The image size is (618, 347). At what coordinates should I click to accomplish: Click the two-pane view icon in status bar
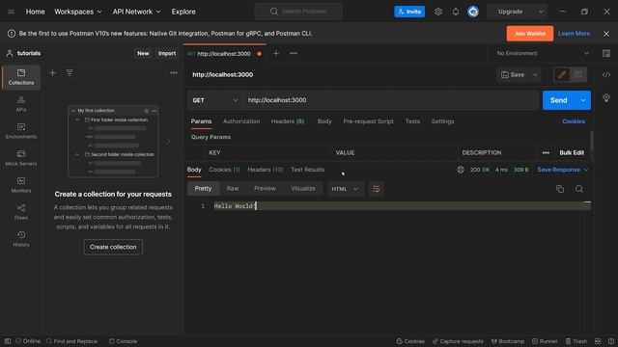coord(598,341)
